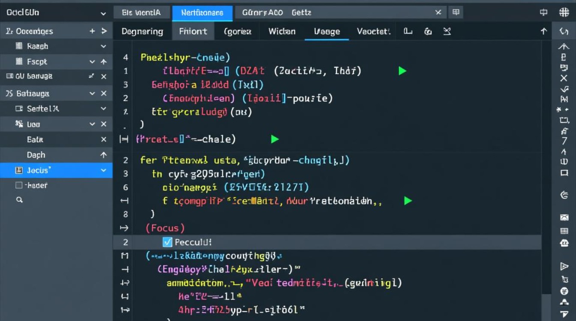Toggle the blue Peccull checkbox
Screen dimensions: 576x321
[168, 242]
